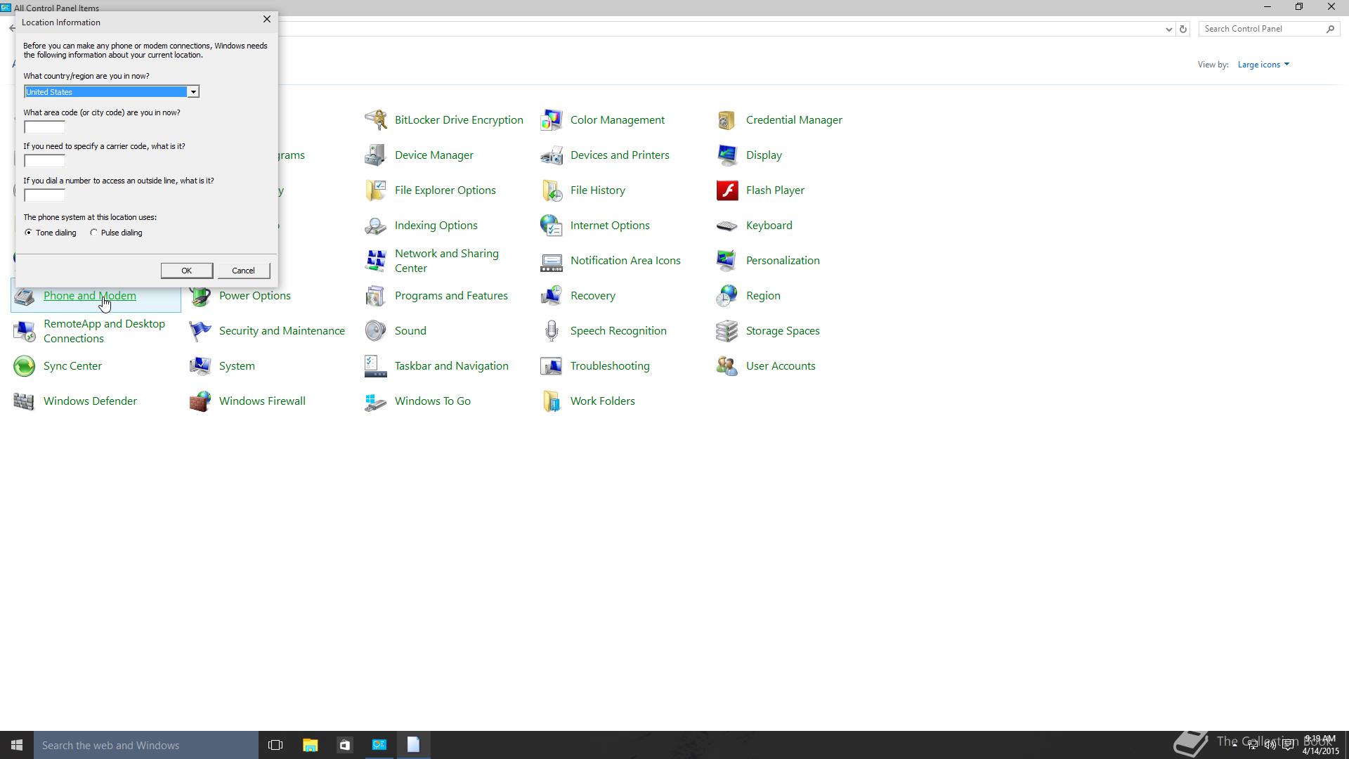The width and height of the screenshot is (1349, 759).
Task: Open File Explorer from the taskbar
Action: (x=310, y=745)
